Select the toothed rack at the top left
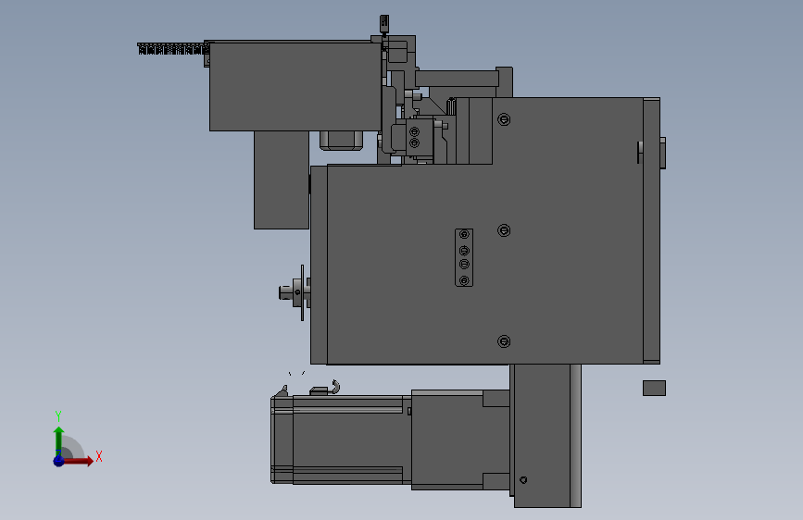Image resolution: width=803 pixels, height=520 pixels. pos(173,49)
